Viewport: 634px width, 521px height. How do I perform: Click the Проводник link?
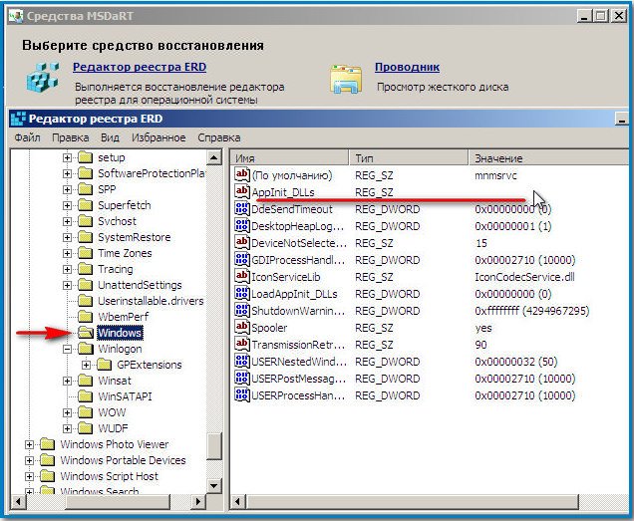pyautogui.click(x=407, y=68)
